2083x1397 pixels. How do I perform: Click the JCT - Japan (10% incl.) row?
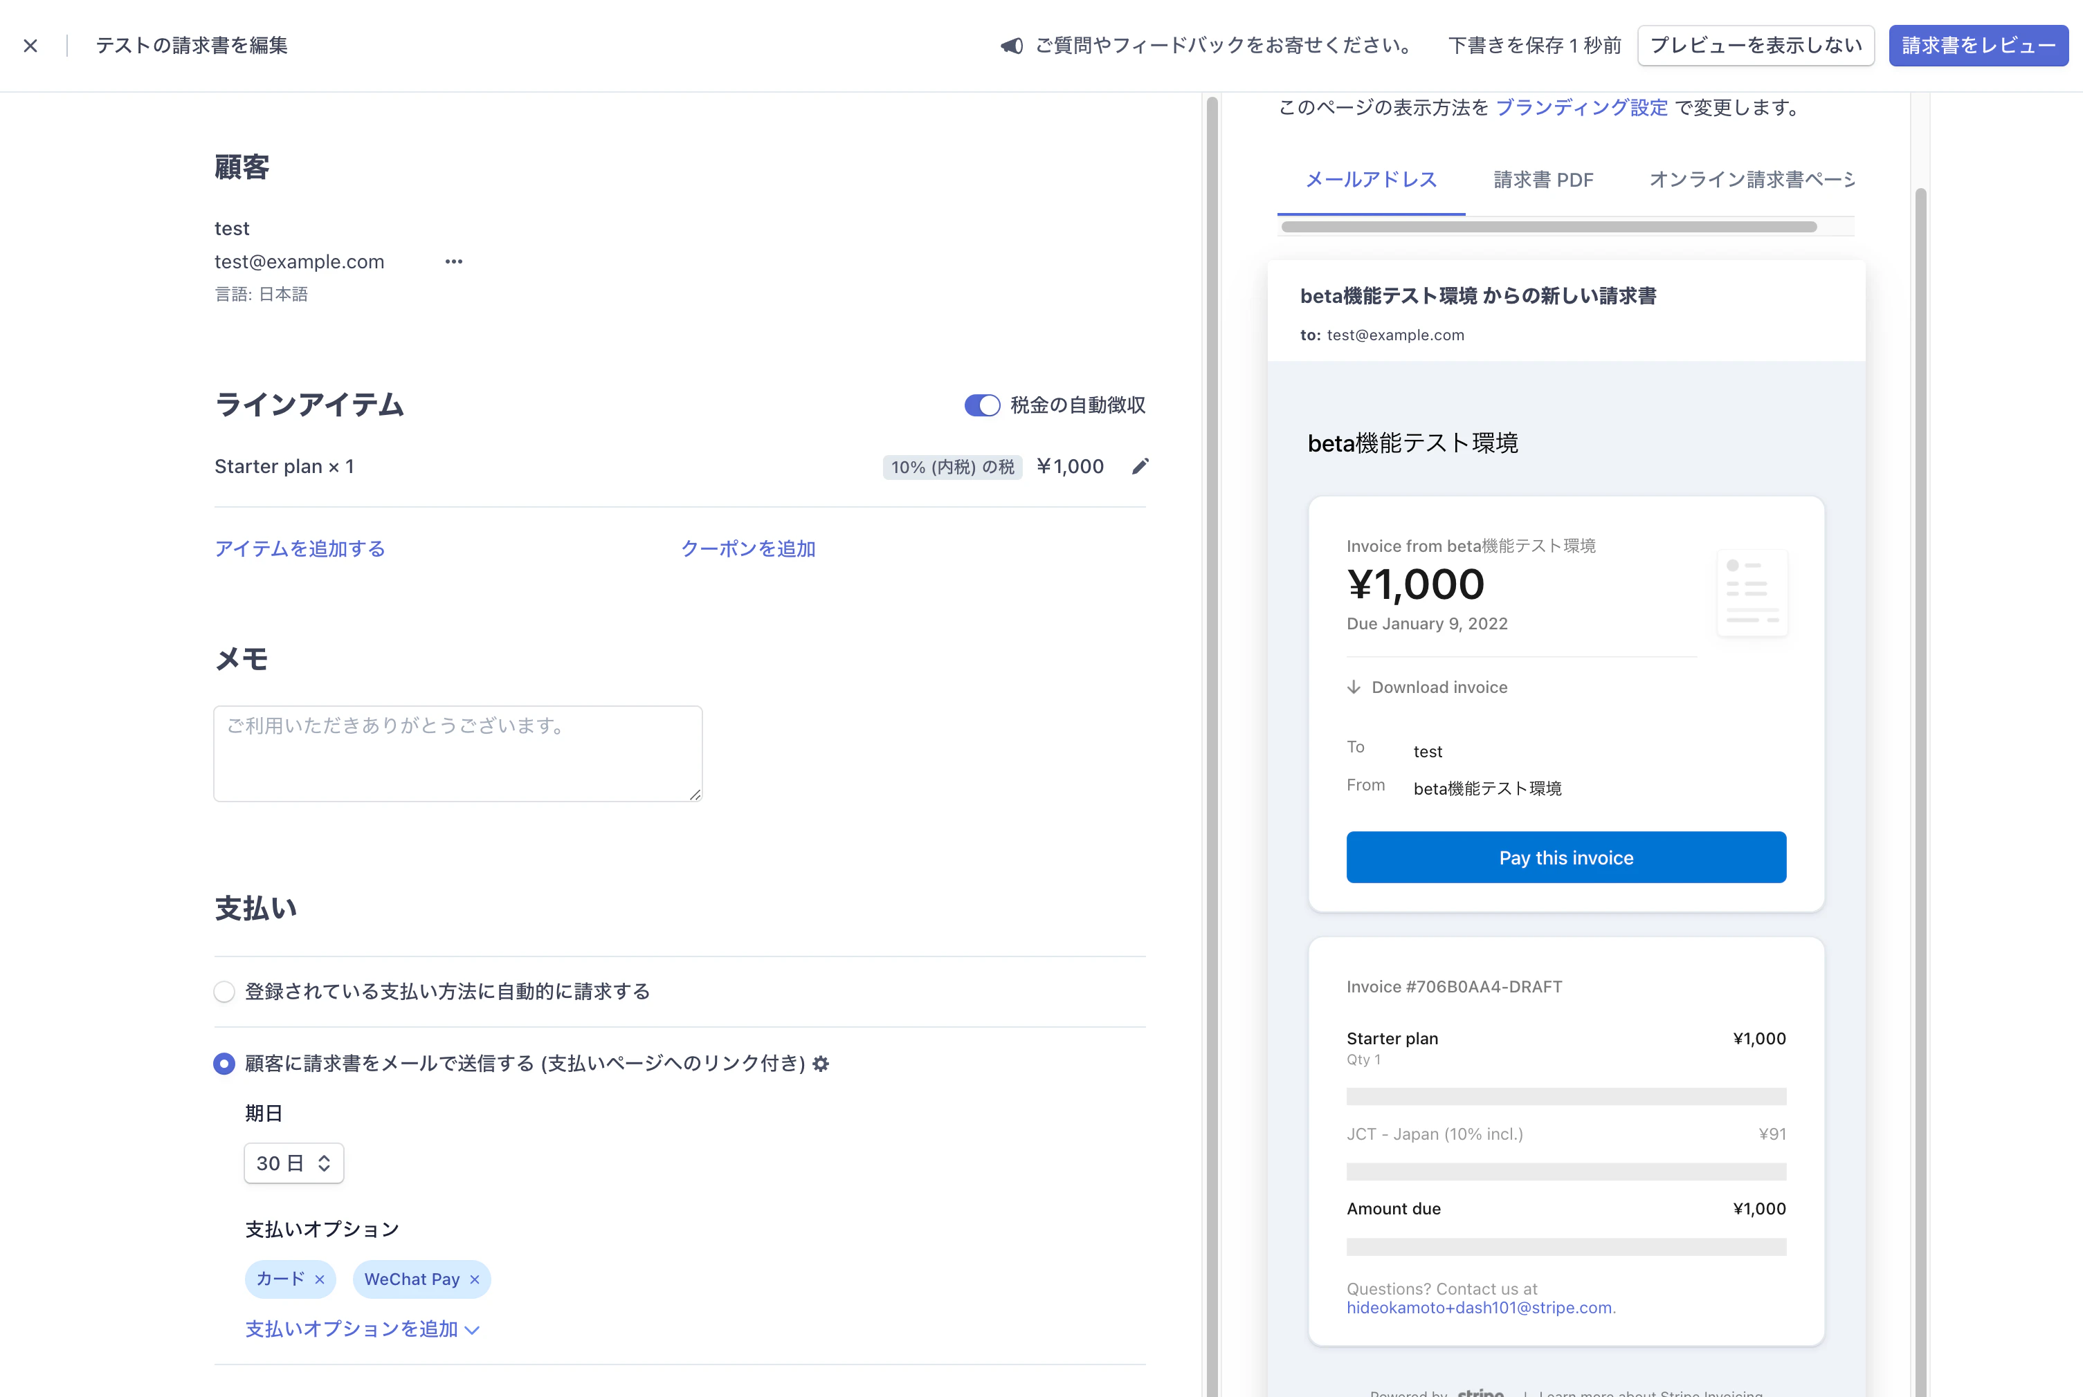pos(1566,1134)
